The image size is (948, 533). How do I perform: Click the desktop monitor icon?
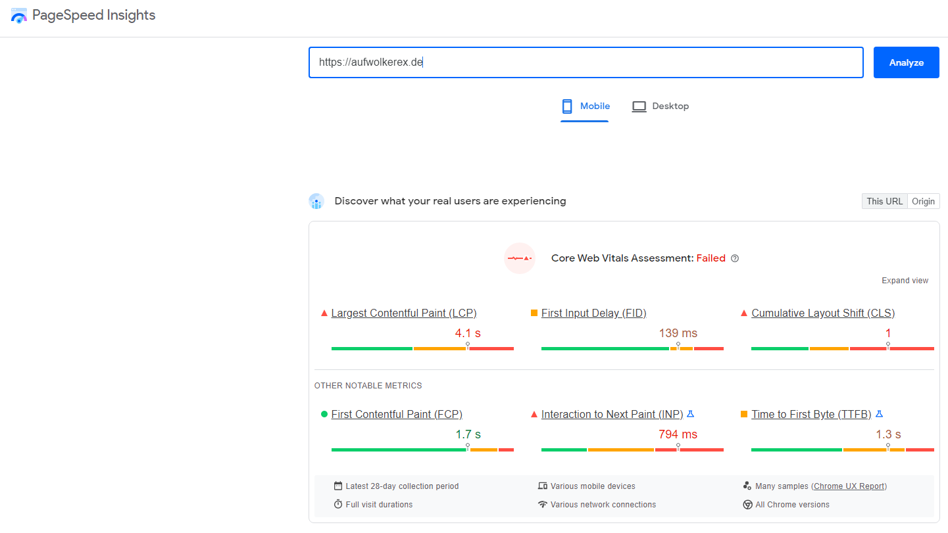click(x=639, y=106)
